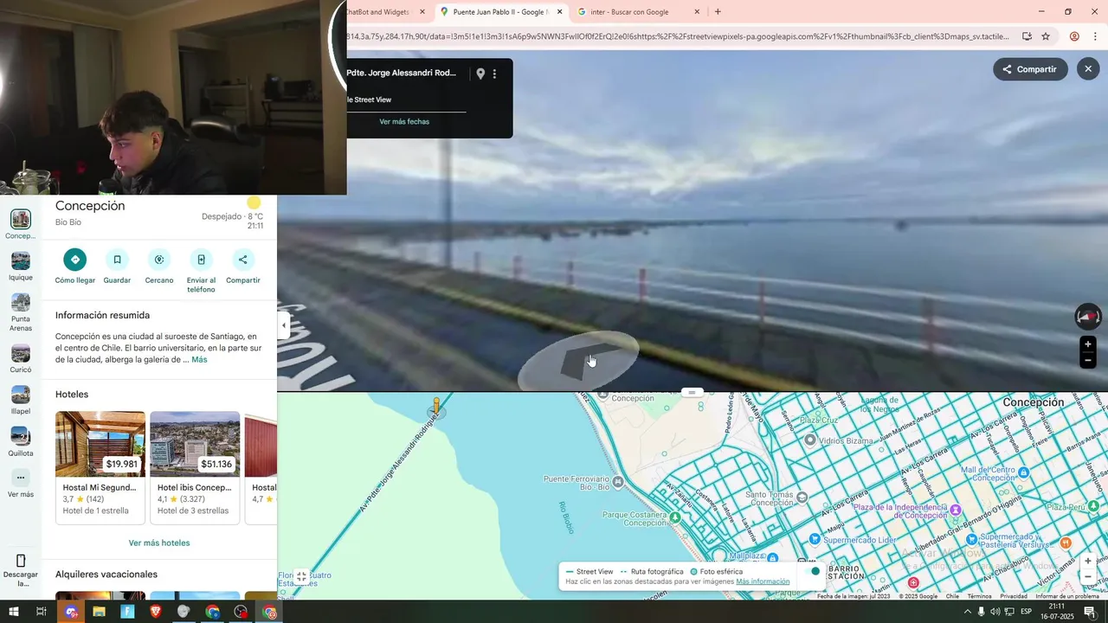Open the Brave browser taskbar icon
Screen dimensions: 1108x623
coord(156,612)
